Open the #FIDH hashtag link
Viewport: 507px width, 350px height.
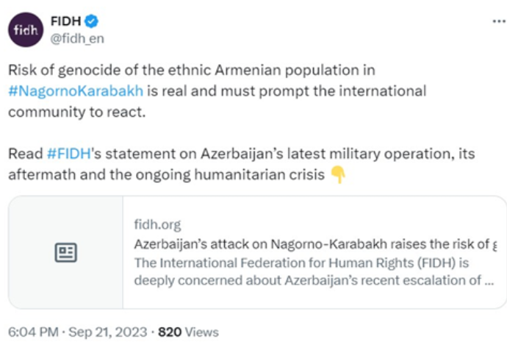(69, 154)
